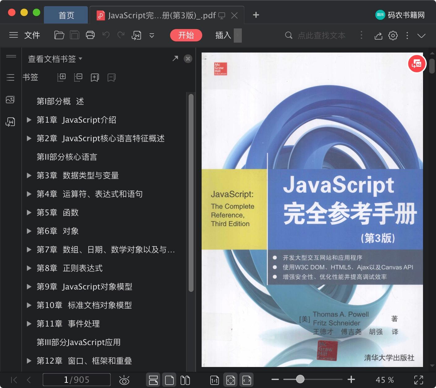Toggle fit width mode
This screenshot has width=436, height=388.
click(x=247, y=380)
